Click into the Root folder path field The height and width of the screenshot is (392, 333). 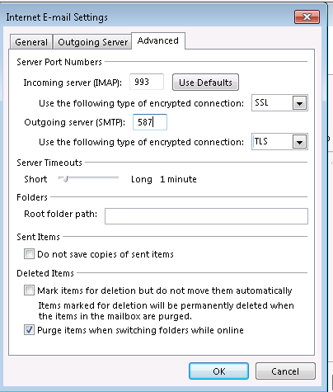tap(206, 216)
